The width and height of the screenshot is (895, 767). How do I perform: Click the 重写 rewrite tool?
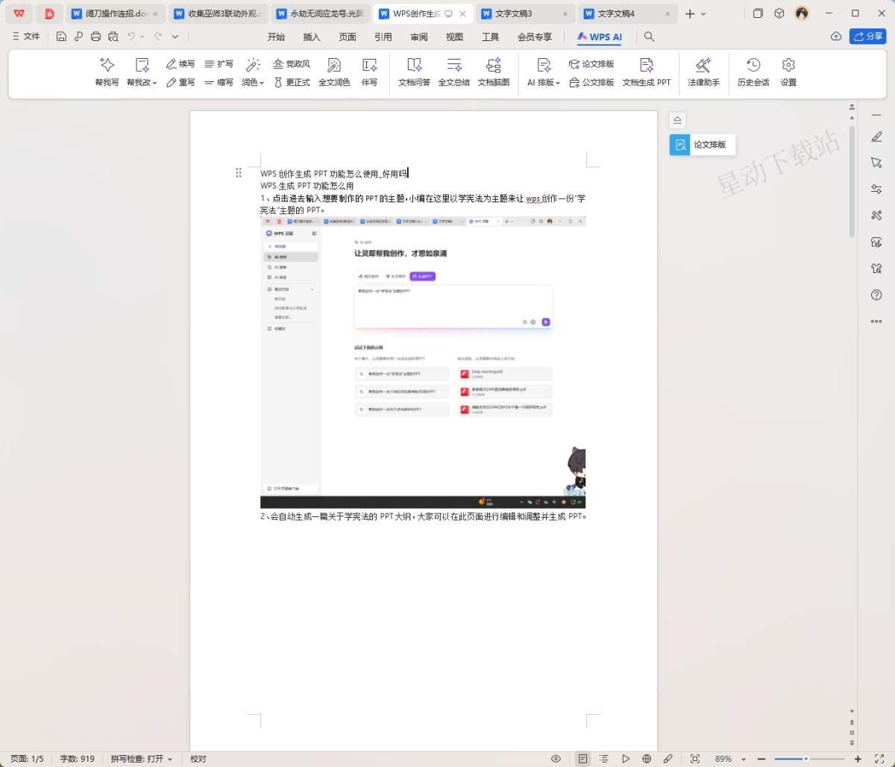(180, 82)
